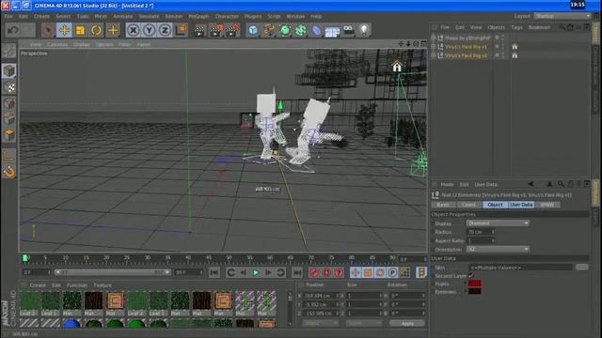The image size is (602, 338).
Task: Select the Texture mode checkered icon
Action: (8, 87)
